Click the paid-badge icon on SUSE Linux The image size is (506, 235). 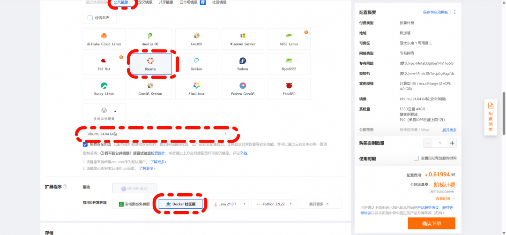pos(306,32)
